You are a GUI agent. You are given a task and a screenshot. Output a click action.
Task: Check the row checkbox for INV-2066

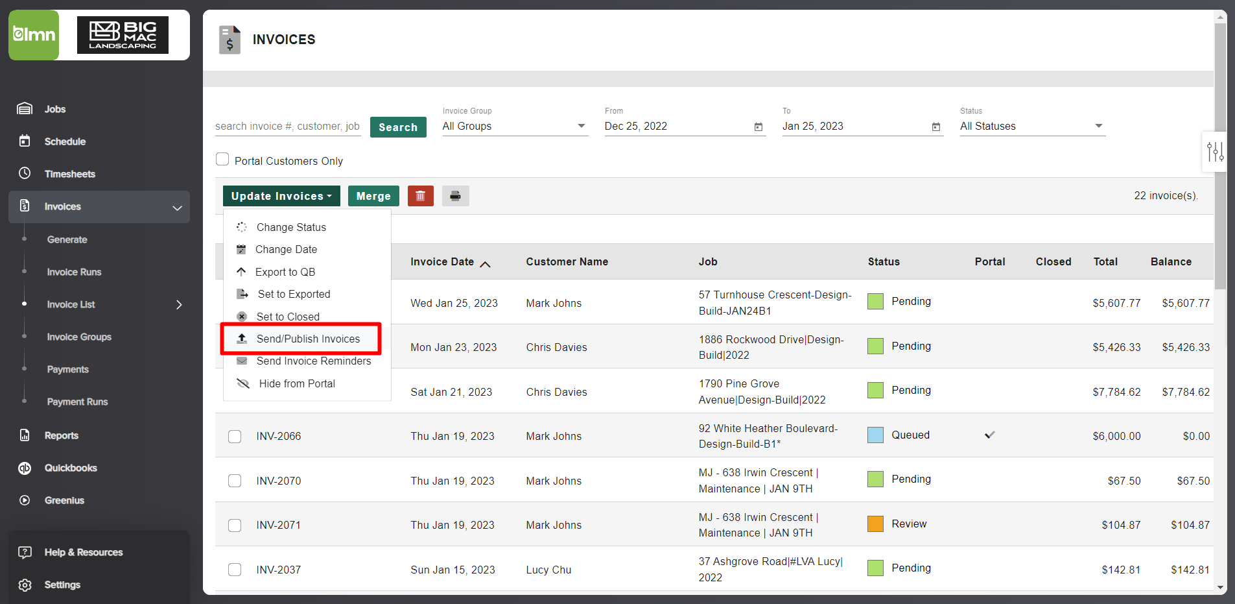[x=234, y=436]
